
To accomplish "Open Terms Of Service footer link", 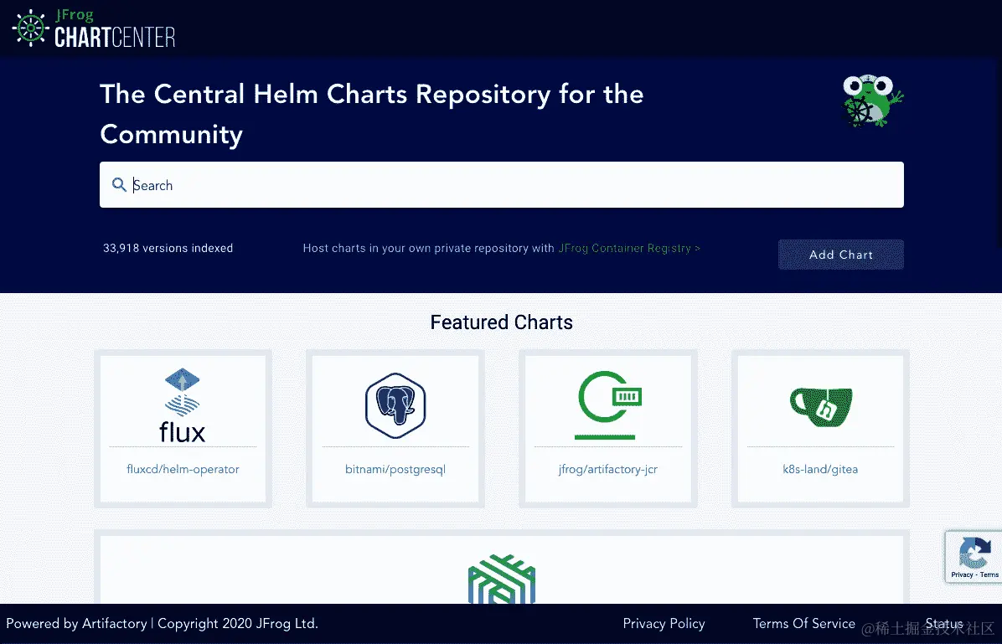I will [x=804, y=624].
